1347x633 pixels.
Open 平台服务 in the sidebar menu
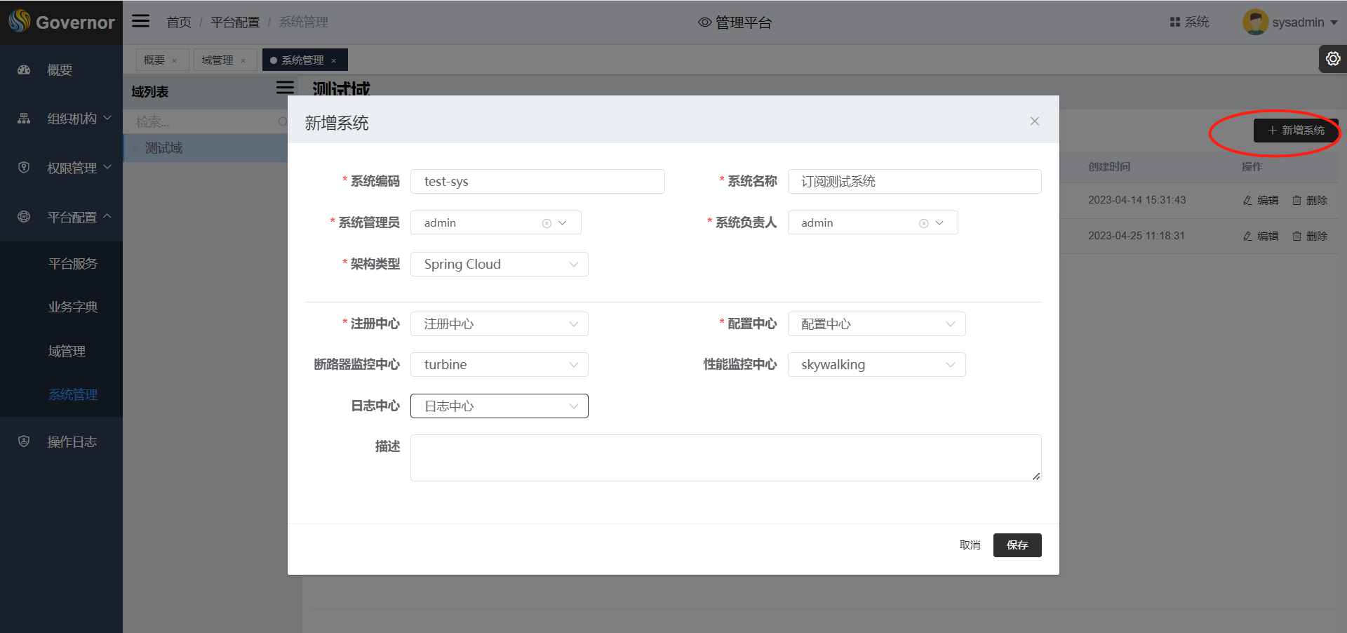[x=72, y=264]
